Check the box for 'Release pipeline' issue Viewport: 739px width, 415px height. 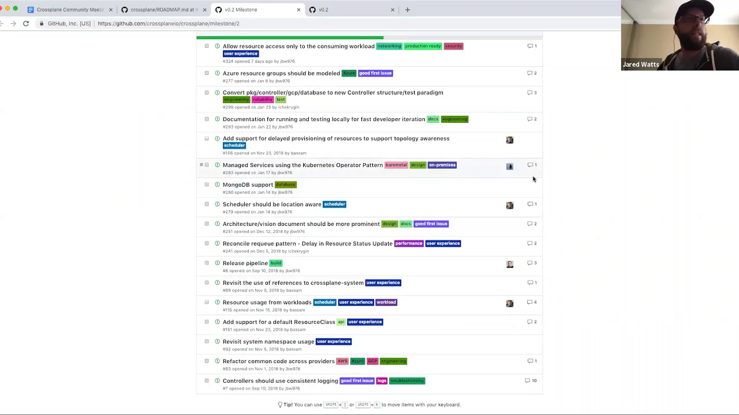coord(207,263)
